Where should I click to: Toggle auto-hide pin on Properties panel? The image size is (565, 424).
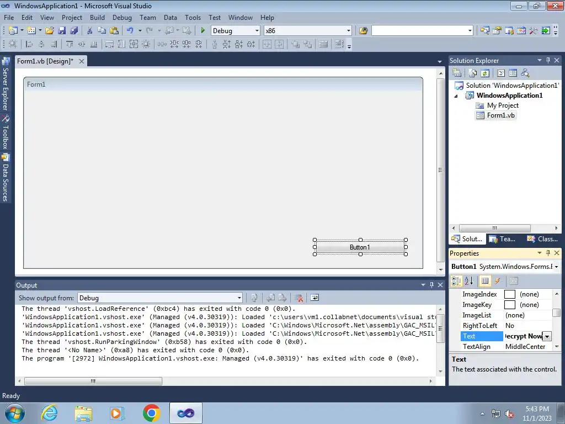[x=548, y=253]
